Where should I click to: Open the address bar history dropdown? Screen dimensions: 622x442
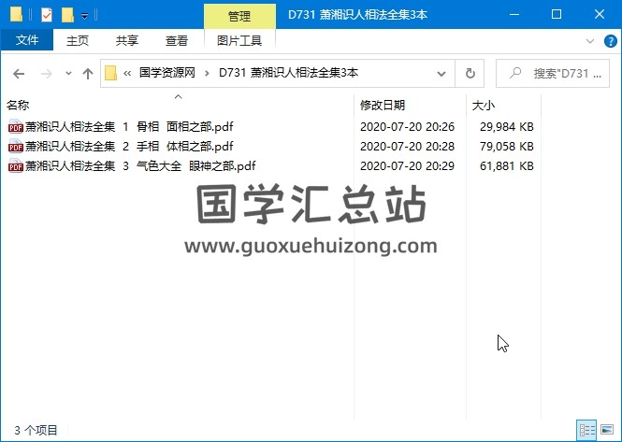coord(441,73)
